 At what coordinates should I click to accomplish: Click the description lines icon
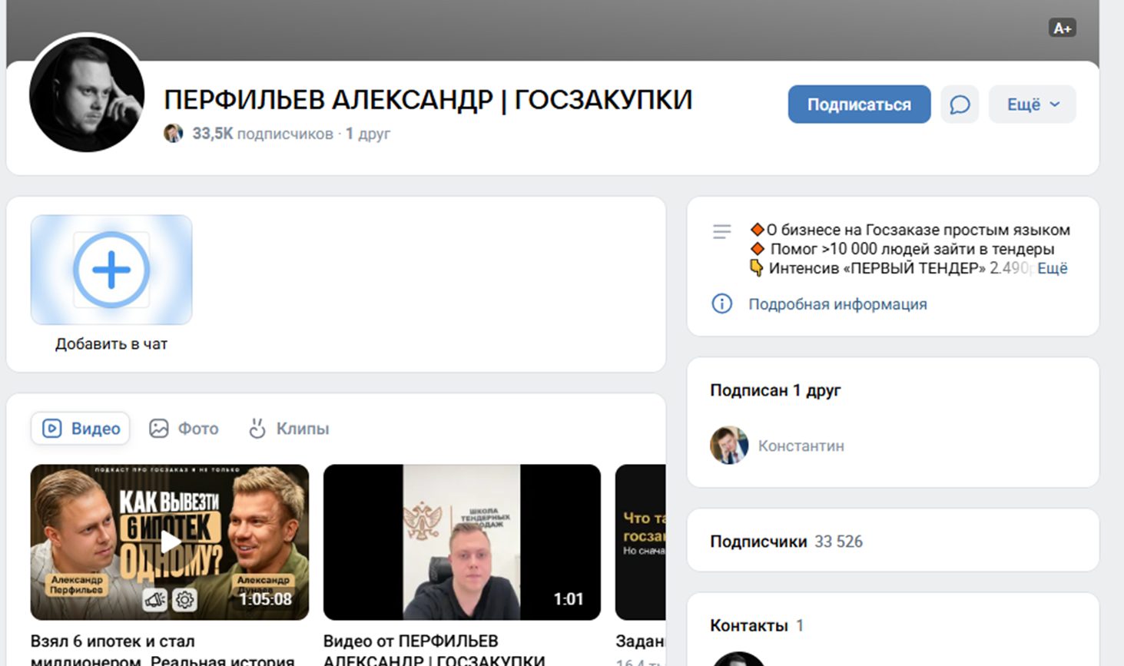tap(721, 231)
